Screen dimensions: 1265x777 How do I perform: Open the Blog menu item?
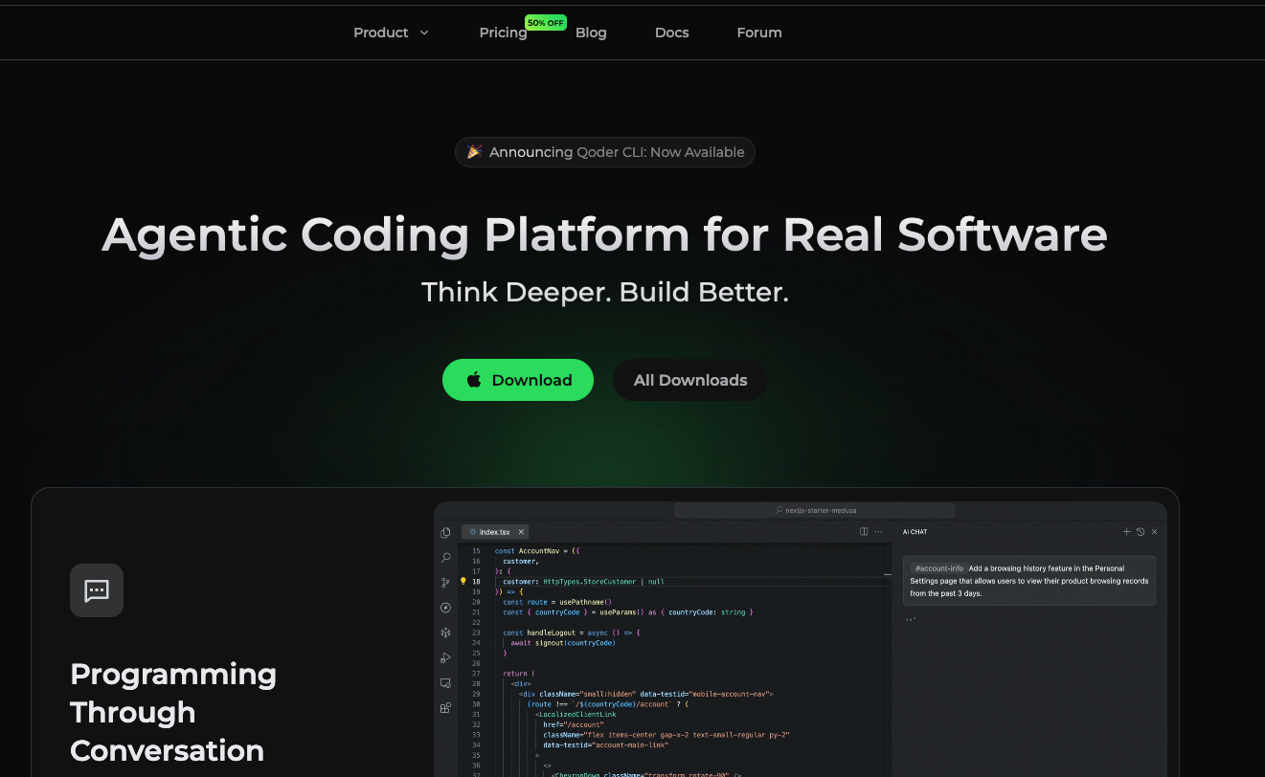[x=591, y=32]
